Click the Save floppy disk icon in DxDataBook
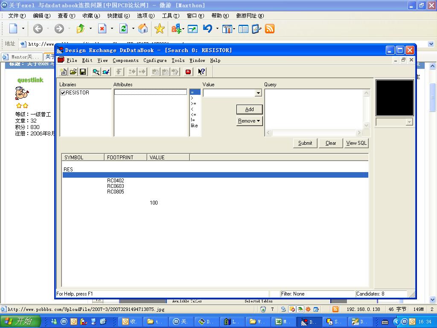The height and width of the screenshot is (328, 437). click(x=83, y=72)
